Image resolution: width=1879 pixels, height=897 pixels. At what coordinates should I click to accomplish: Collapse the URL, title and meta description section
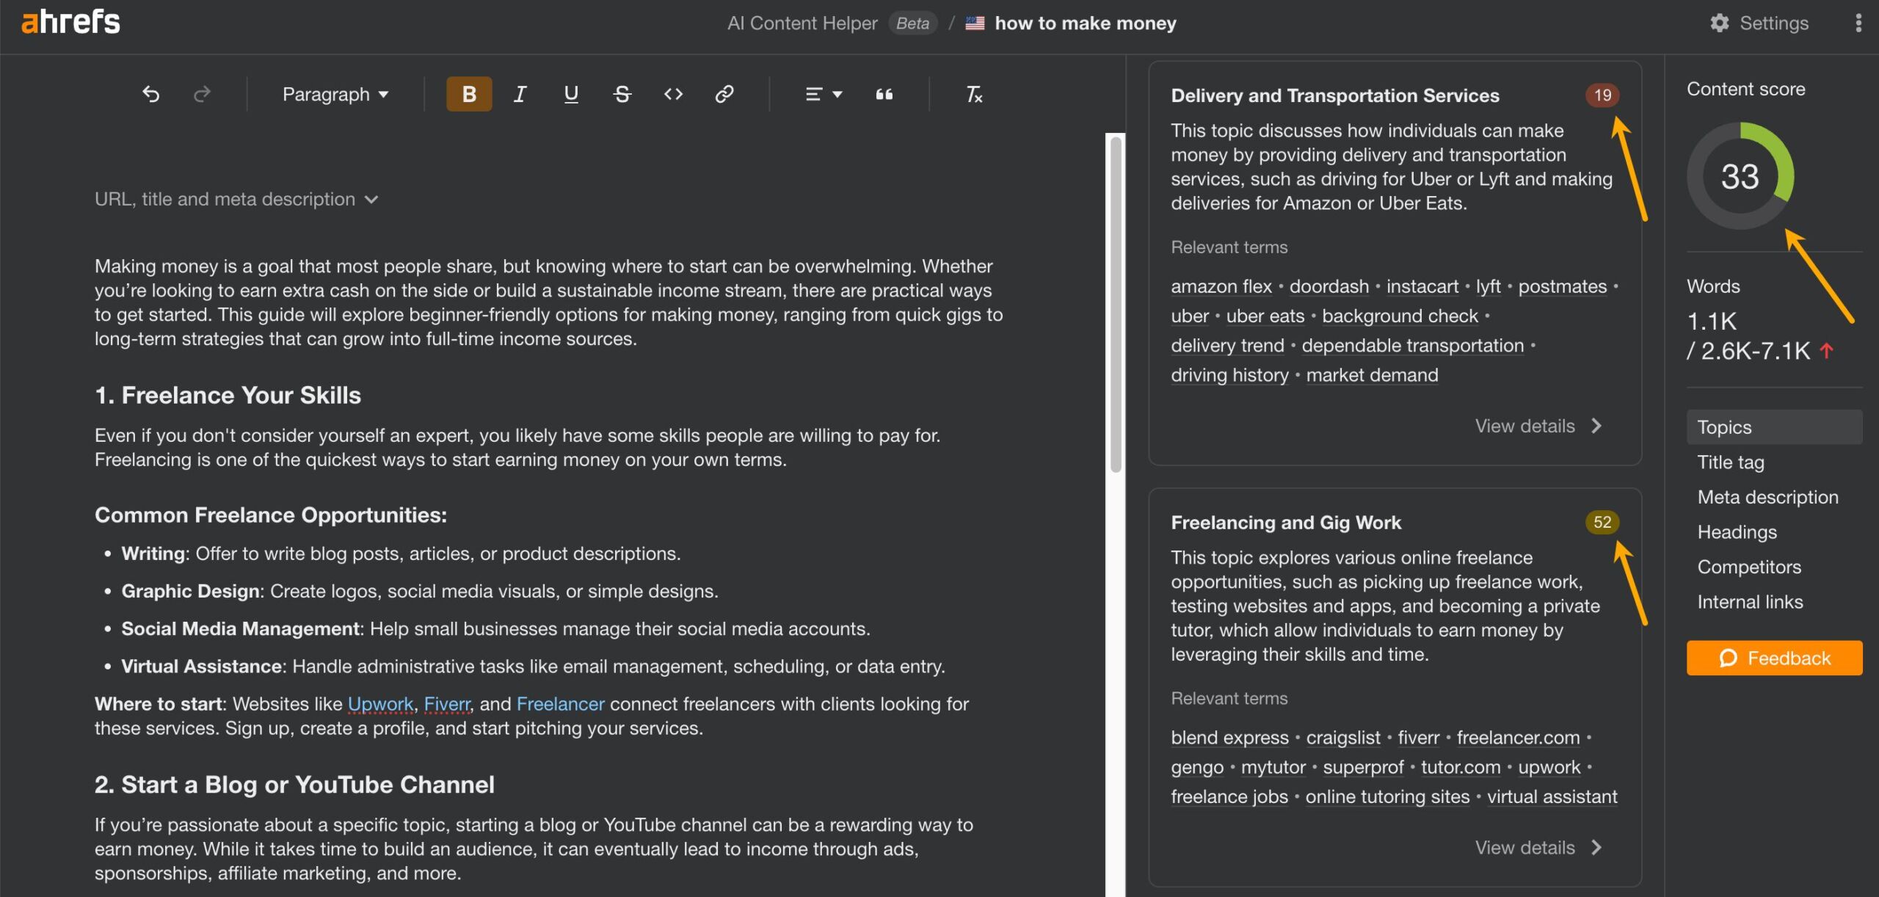click(x=371, y=199)
